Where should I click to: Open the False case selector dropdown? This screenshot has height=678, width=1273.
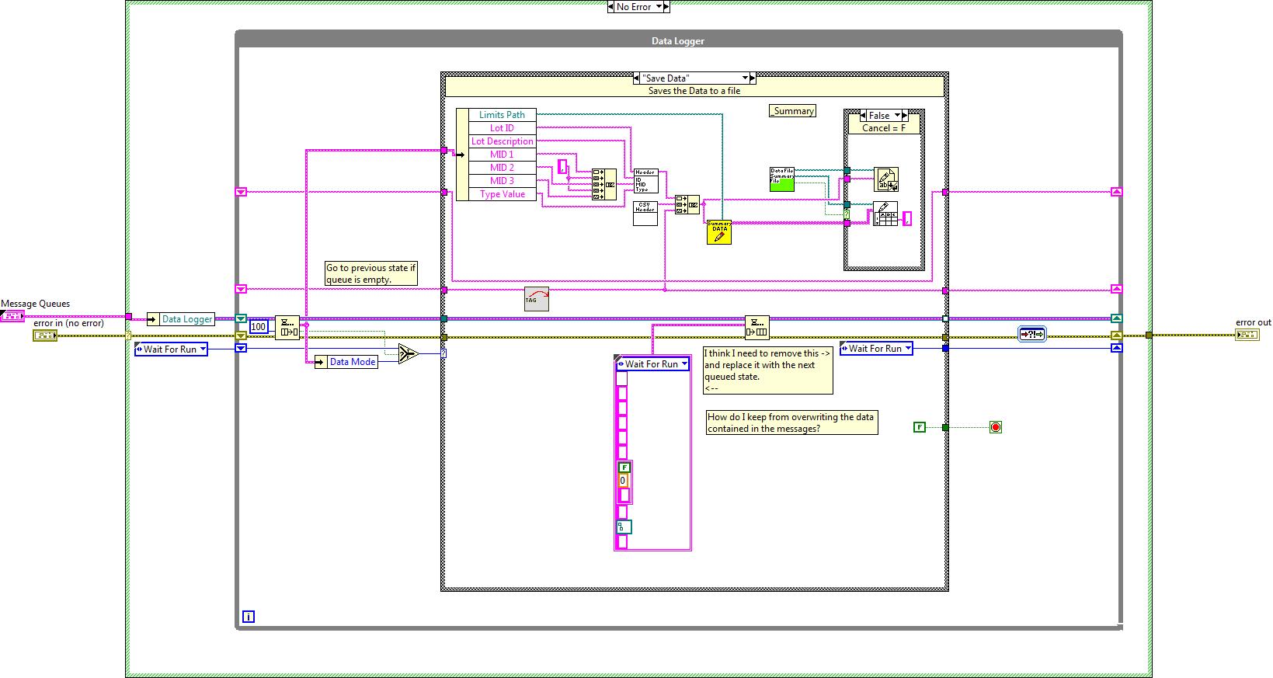(x=896, y=115)
